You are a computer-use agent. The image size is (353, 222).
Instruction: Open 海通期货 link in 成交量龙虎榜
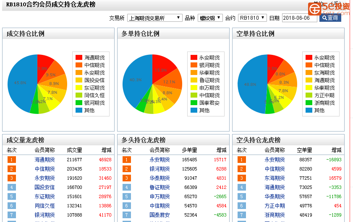pyautogui.click(x=44, y=160)
